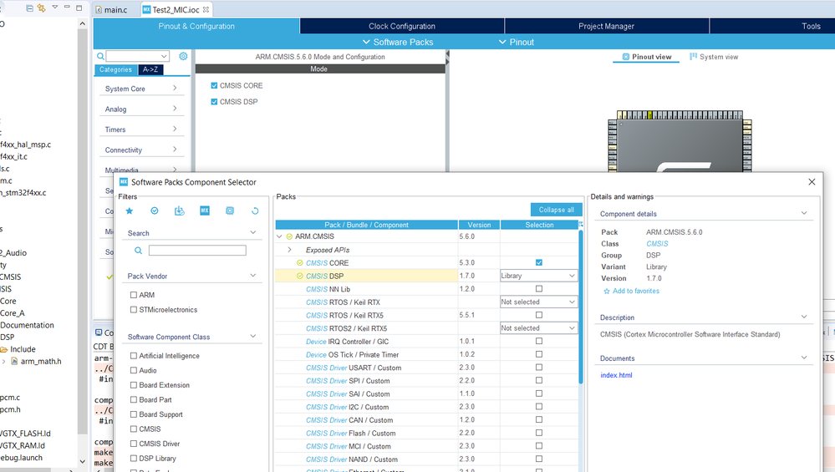This screenshot has width=835, height=472.
Task: Open the CMSIS DSP Library variant dropdown
Action: [x=538, y=276]
